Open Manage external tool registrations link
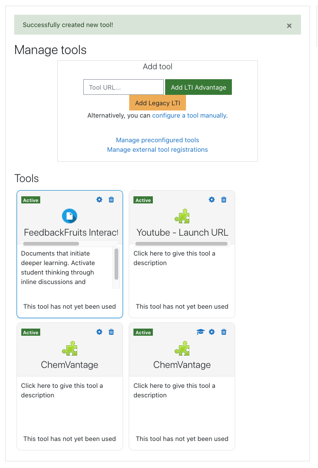 tap(158, 149)
